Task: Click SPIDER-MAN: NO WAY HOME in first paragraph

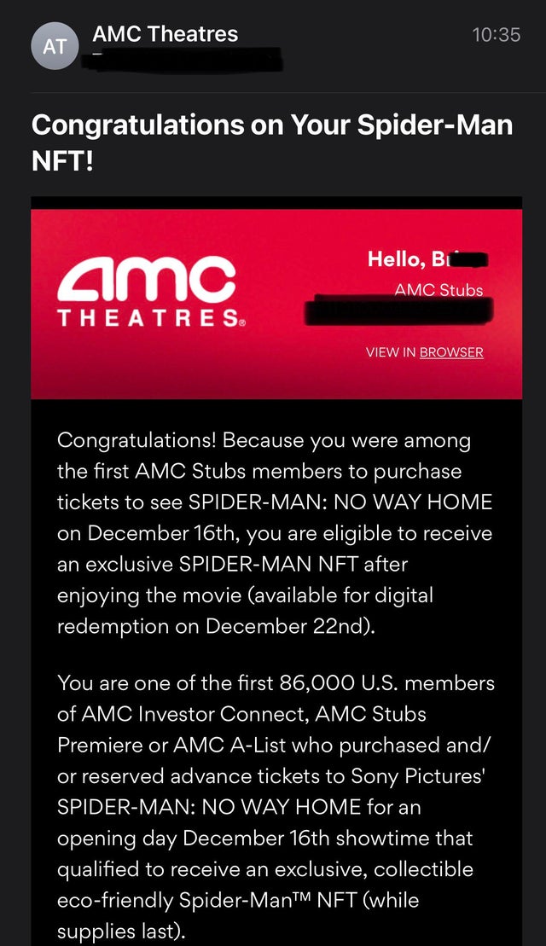Action: (341, 502)
